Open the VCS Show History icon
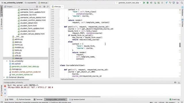 [174, 3]
